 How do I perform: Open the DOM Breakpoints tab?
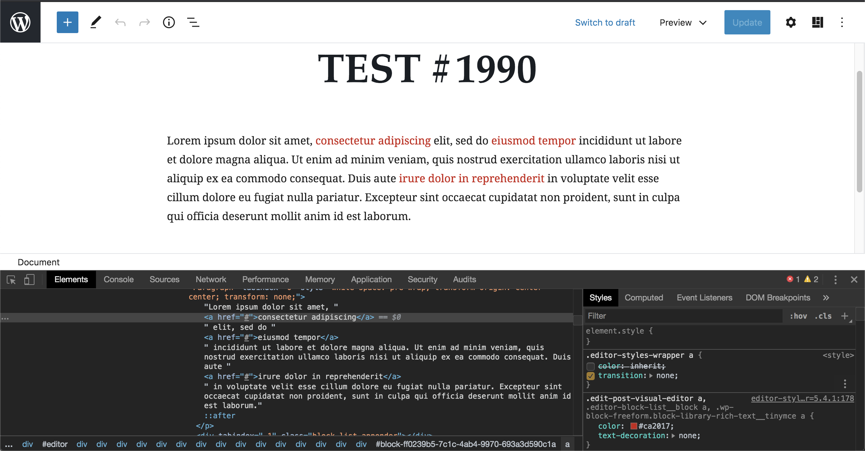point(778,298)
